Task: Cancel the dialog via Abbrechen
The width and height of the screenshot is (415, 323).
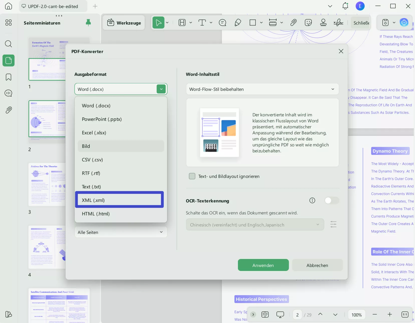Action: 317,265
